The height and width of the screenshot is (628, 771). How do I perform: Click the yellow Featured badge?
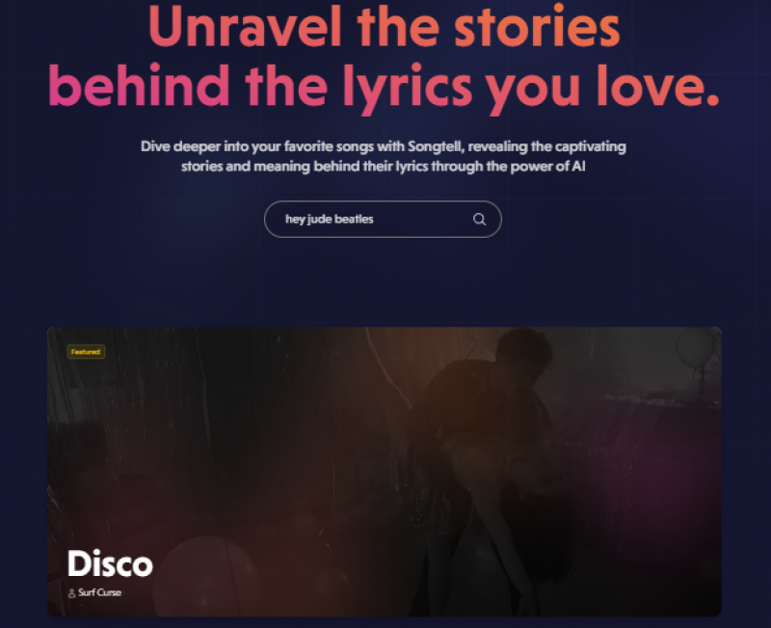pyautogui.click(x=86, y=352)
